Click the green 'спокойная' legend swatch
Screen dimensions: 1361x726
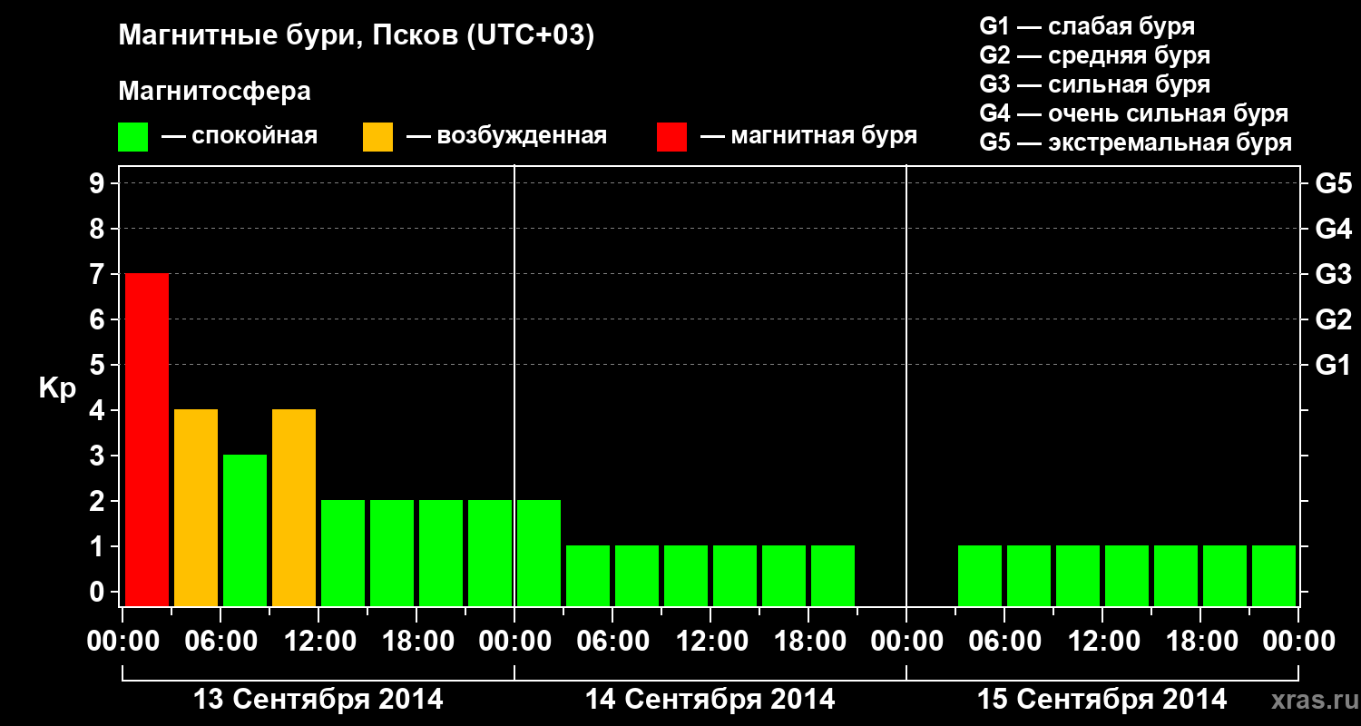pyautogui.click(x=133, y=137)
